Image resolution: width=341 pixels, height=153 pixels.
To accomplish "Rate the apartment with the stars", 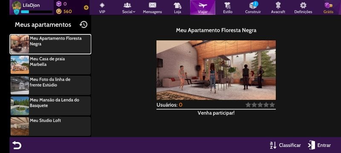I will [x=260, y=105].
